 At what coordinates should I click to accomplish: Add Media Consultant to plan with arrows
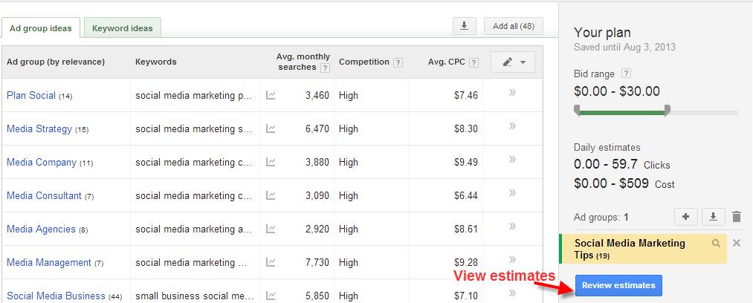pyautogui.click(x=512, y=193)
